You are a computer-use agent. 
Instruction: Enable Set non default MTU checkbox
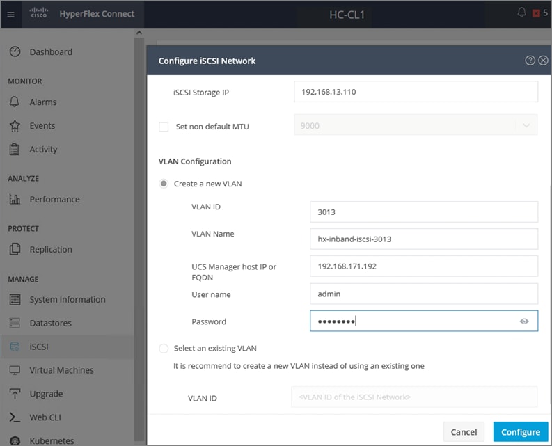coord(164,127)
